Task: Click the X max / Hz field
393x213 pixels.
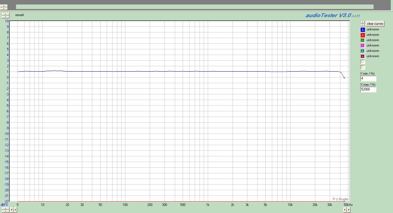Action: [368, 89]
